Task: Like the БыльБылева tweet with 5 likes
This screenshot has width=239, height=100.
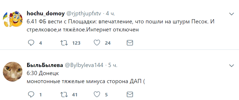Action: click(97, 95)
